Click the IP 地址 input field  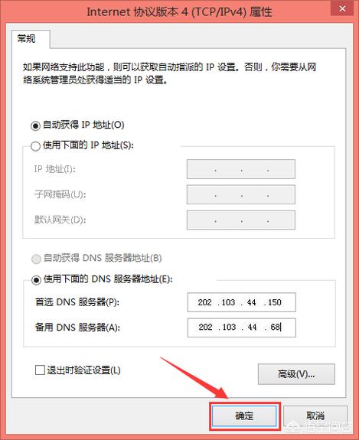241,169
